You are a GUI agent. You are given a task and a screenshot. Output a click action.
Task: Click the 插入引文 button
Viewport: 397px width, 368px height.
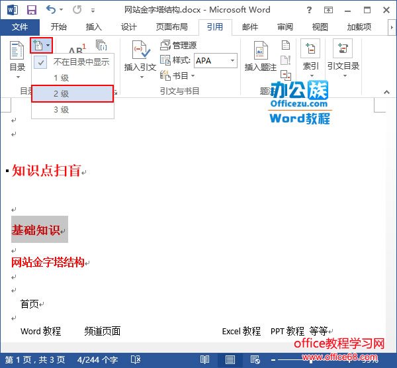coord(140,60)
